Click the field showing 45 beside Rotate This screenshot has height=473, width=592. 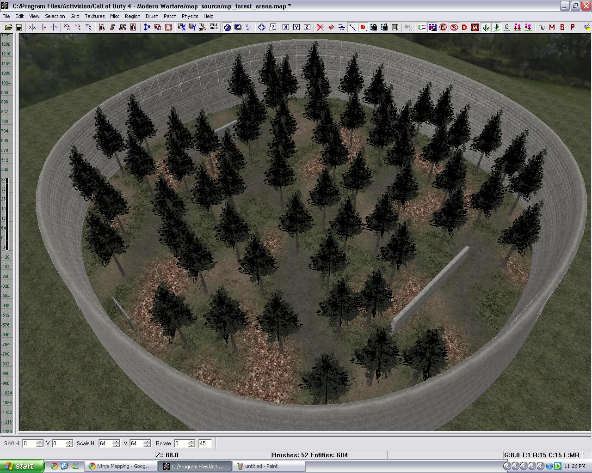pyautogui.click(x=205, y=443)
